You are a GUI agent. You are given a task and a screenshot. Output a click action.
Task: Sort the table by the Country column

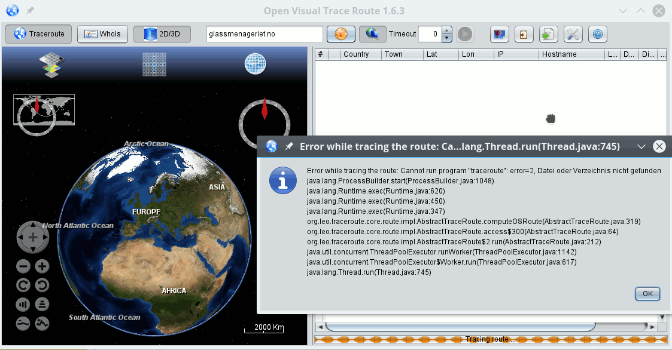pyautogui.click(x=361, y=54)
